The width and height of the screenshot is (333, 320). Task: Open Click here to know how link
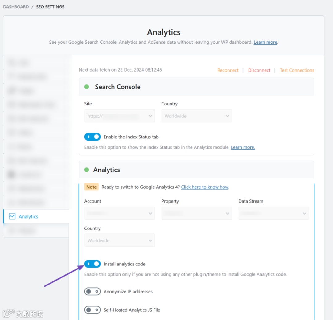205,187
